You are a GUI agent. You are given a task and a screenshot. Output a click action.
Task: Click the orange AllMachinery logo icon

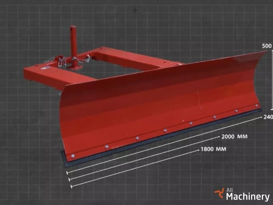pyautogui.click(x=219, y=194)
